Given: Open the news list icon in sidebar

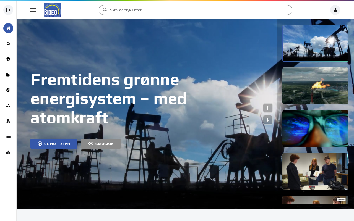Looking at the screenshot, I should point(8,137).
